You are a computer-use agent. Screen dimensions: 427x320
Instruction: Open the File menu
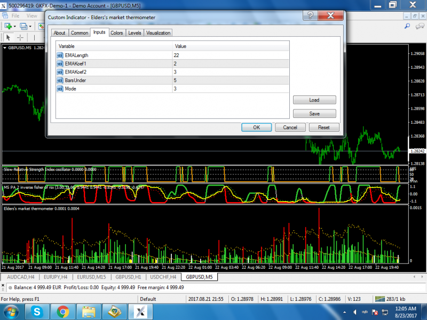click(15, 16)
